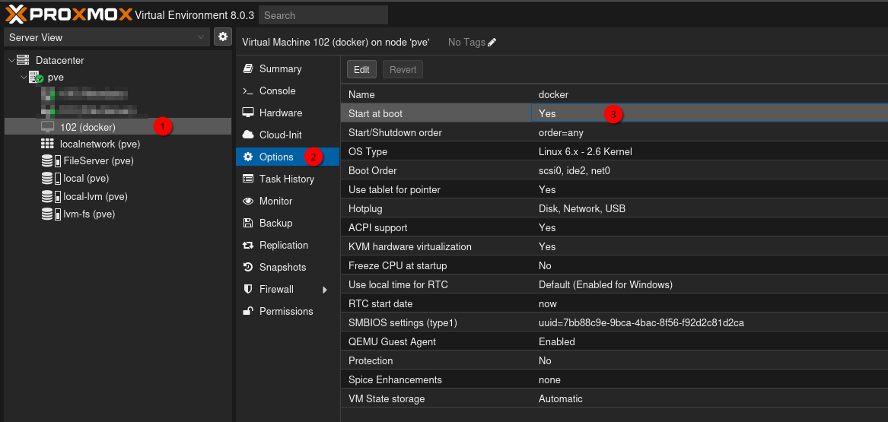Viewport: 888px width, 422px height.
Task: Click the Datacenter server icon
Action: click(x=23, y=60)
